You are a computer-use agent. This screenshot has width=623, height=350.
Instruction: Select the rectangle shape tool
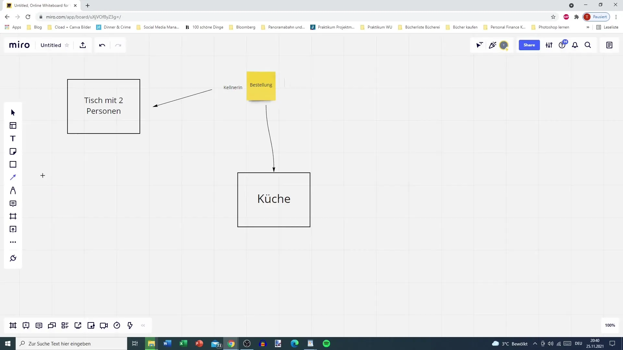pyautogui.click(x=13, y=164)
